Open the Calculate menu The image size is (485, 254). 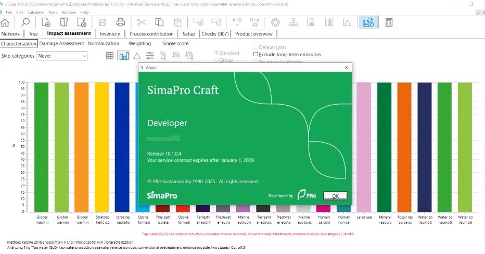35,12
